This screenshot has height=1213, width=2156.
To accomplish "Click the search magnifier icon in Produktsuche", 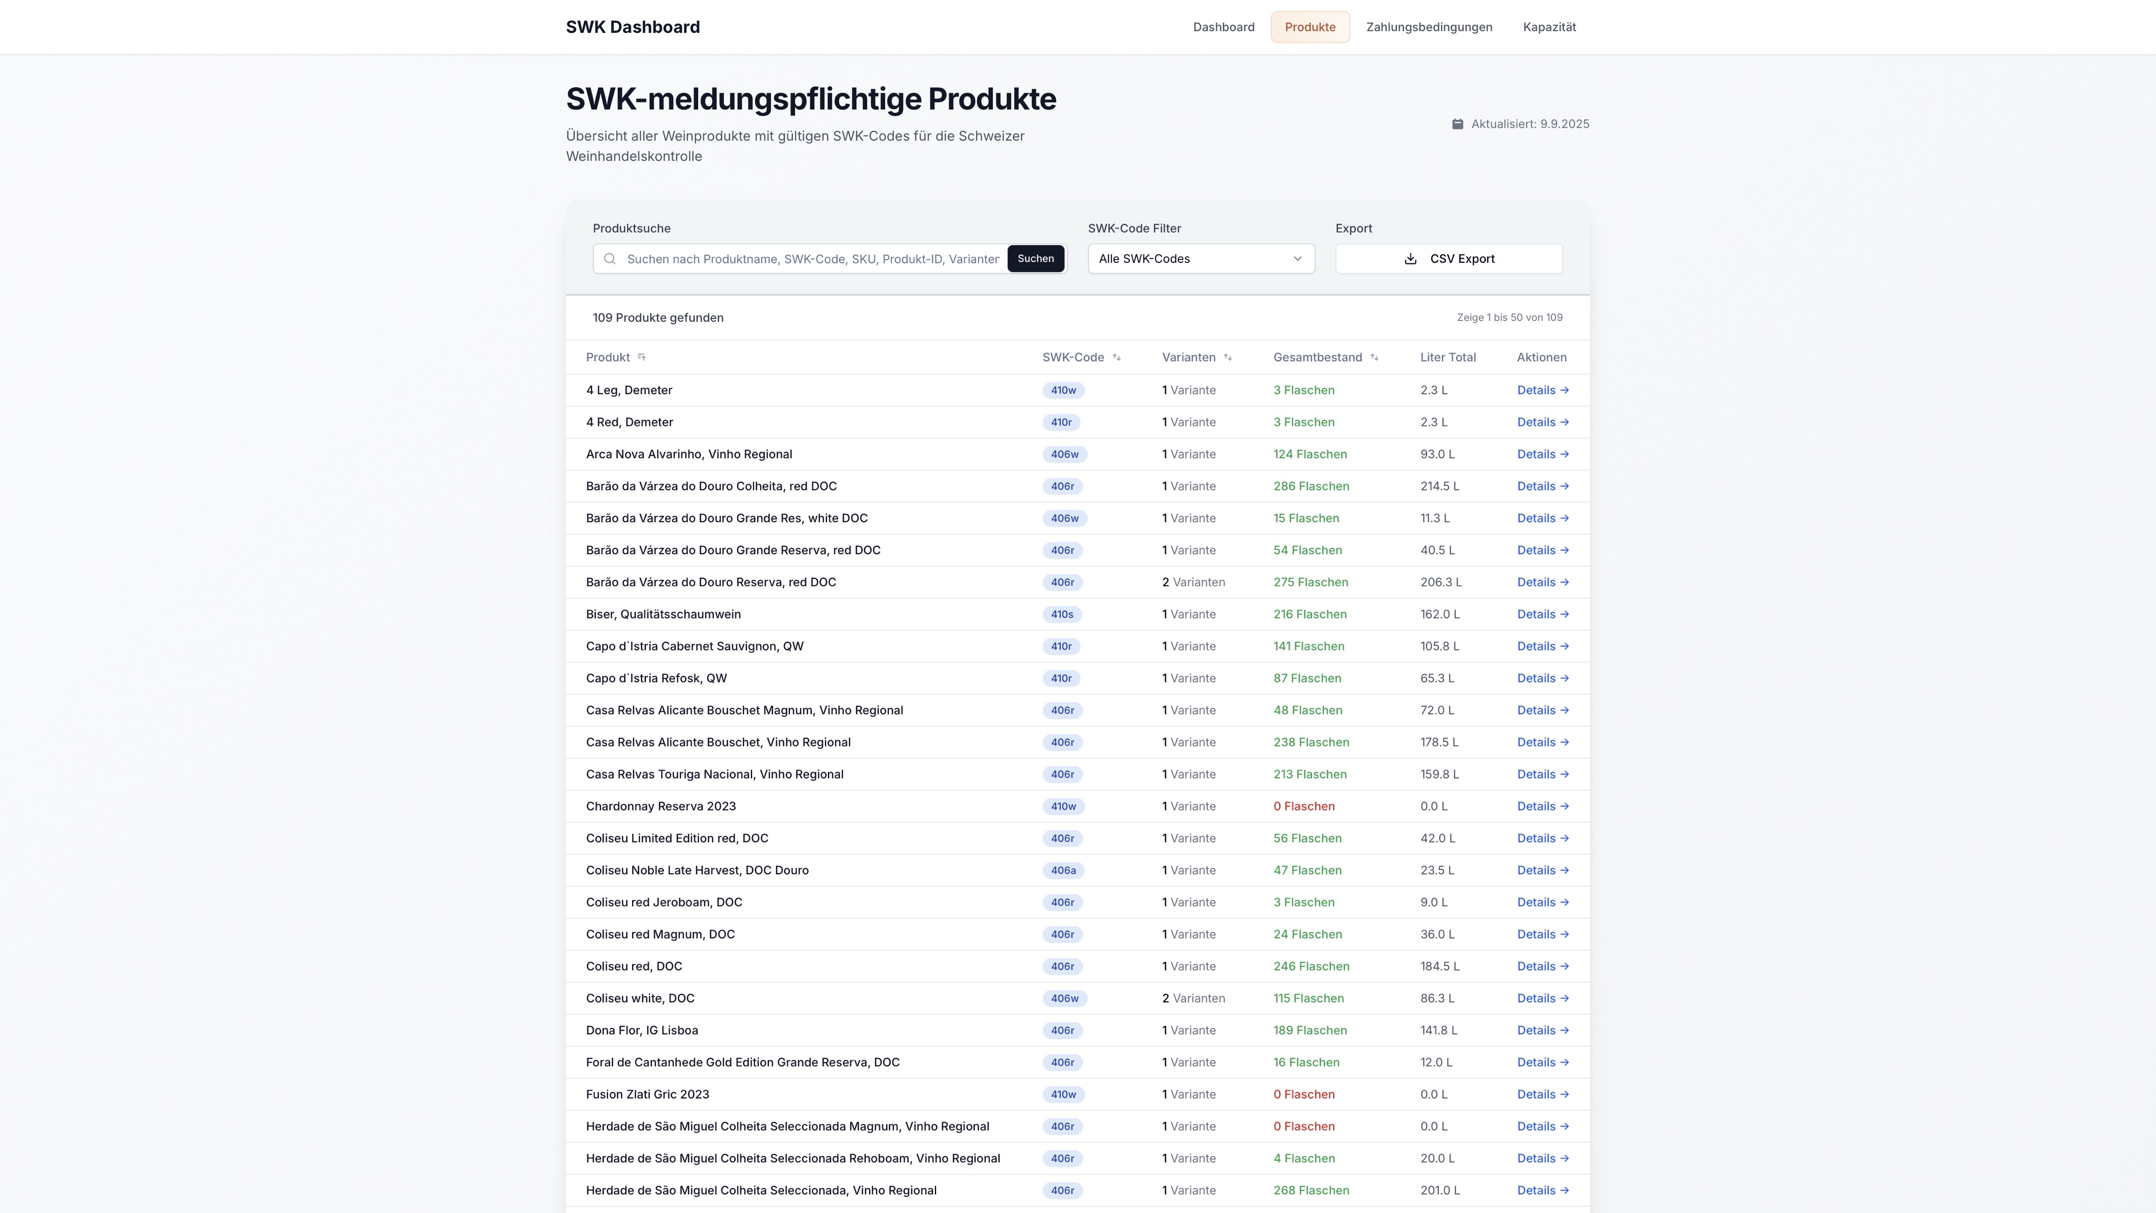I will point(609,258).
